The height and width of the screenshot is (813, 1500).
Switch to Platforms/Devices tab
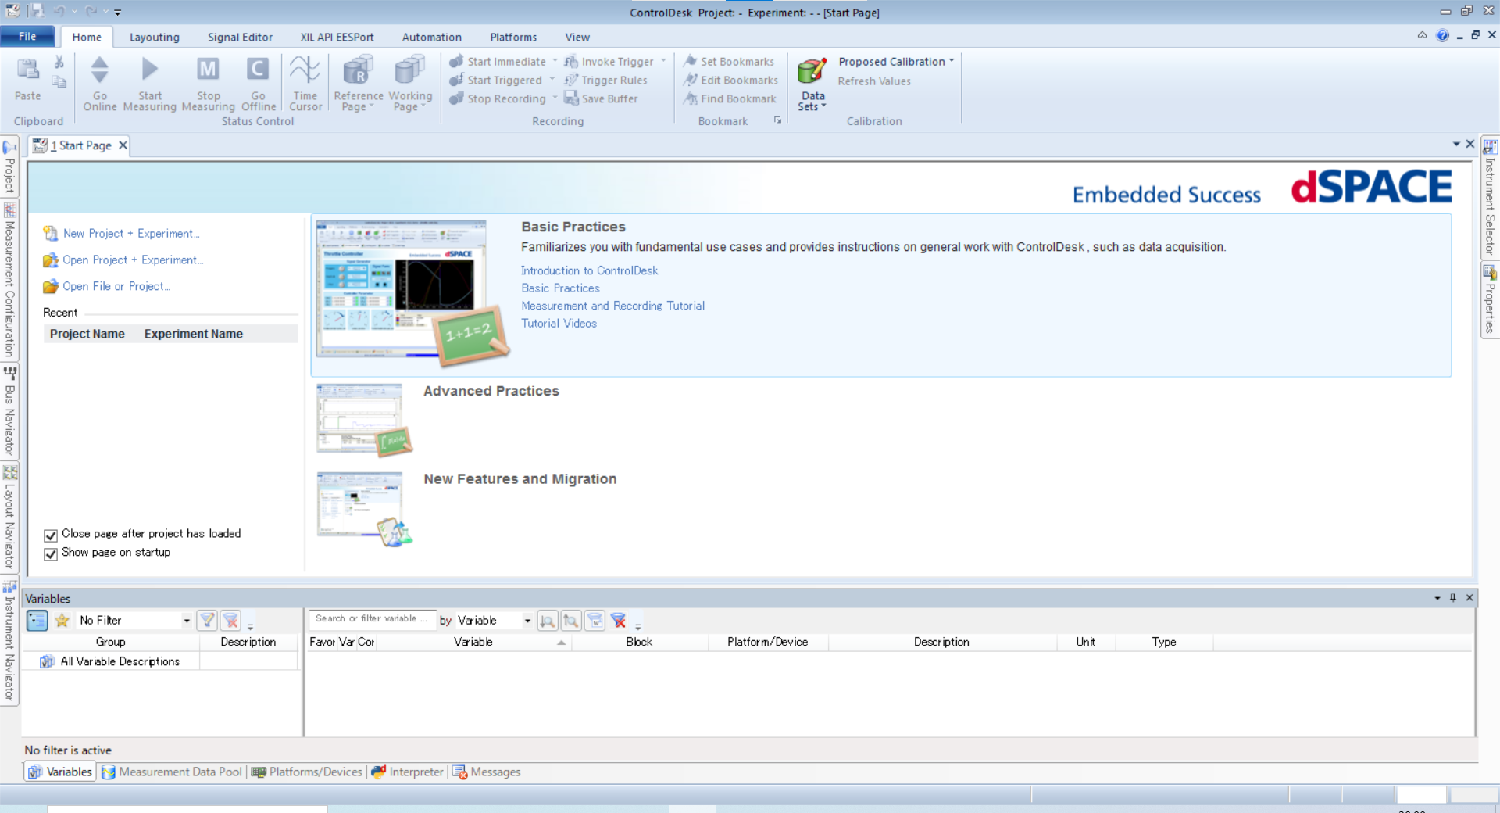pos(307,772)
